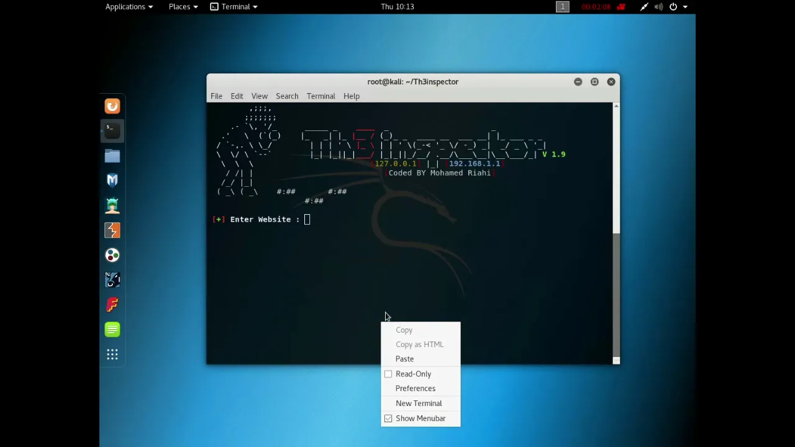The height and width of the screenshot is (447, 795).
Task: Open the green notes icon in dock
Action: [x=112, y=330]
